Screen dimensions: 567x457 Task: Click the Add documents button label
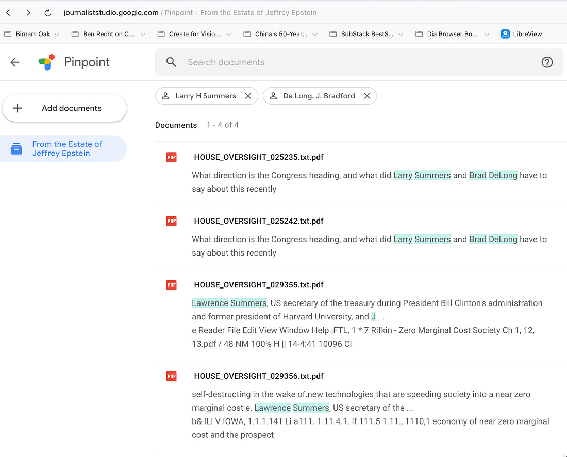72,108
